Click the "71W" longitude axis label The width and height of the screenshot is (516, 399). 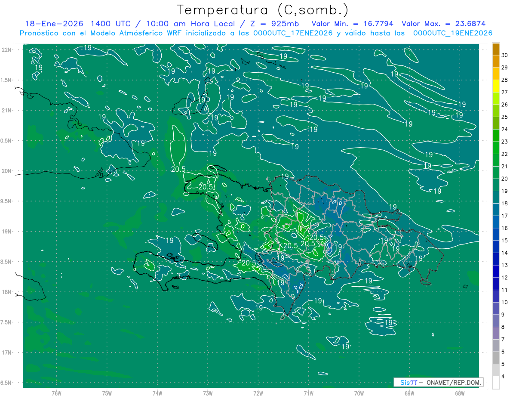point(308,393)
